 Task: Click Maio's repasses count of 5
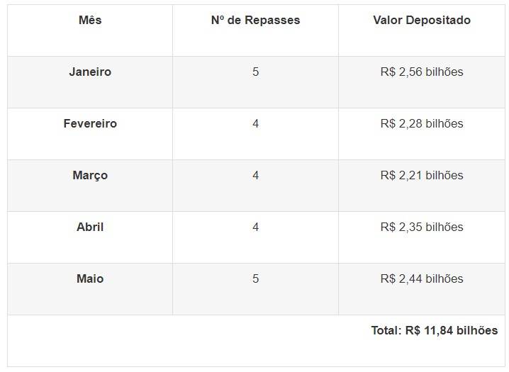255,279
